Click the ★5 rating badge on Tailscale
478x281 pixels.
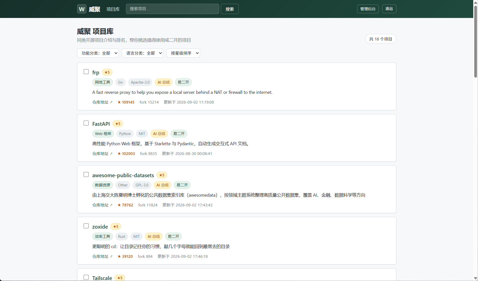pos(120,278)
